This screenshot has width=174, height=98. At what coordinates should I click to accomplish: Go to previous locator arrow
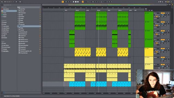coord(145,10)
